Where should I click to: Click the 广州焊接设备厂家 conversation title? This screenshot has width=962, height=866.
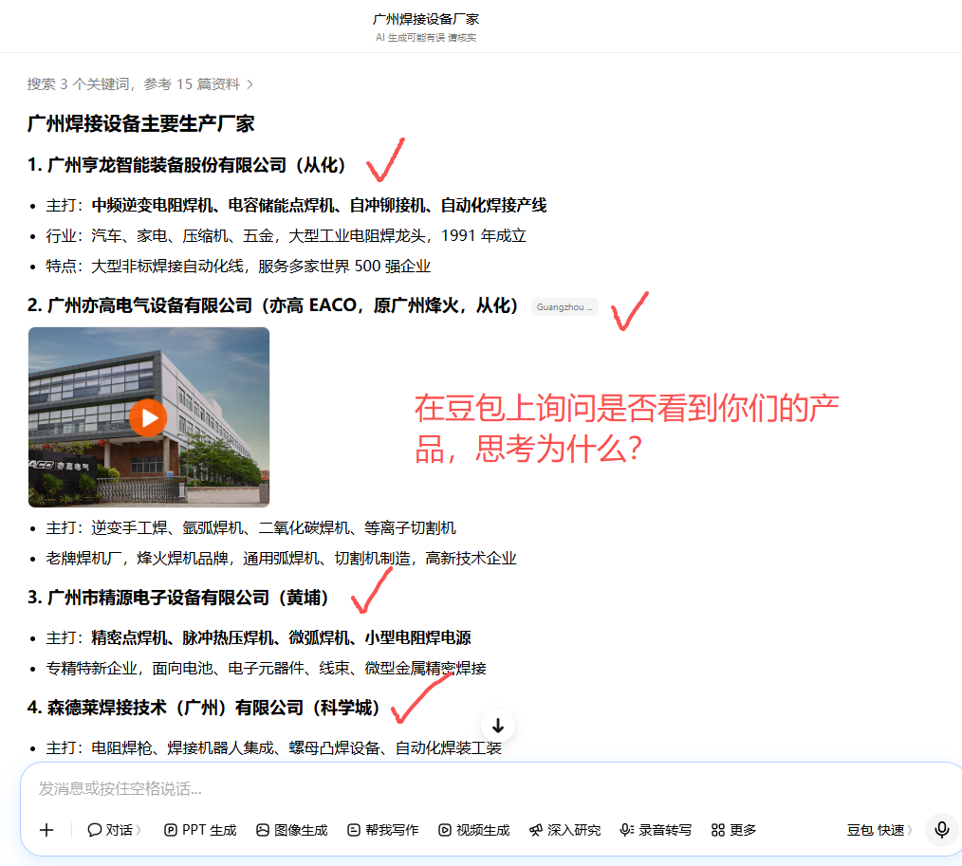coord(426,19)
